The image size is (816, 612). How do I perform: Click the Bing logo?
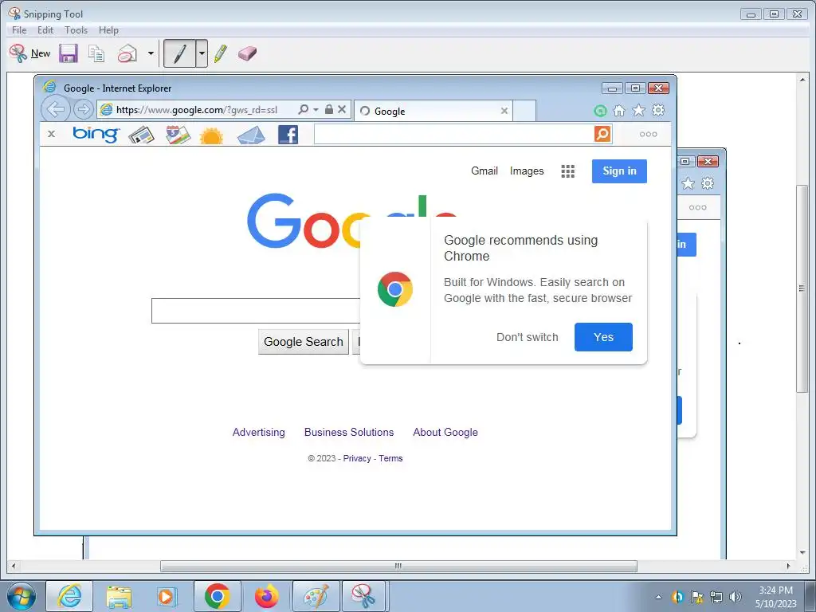96,134
